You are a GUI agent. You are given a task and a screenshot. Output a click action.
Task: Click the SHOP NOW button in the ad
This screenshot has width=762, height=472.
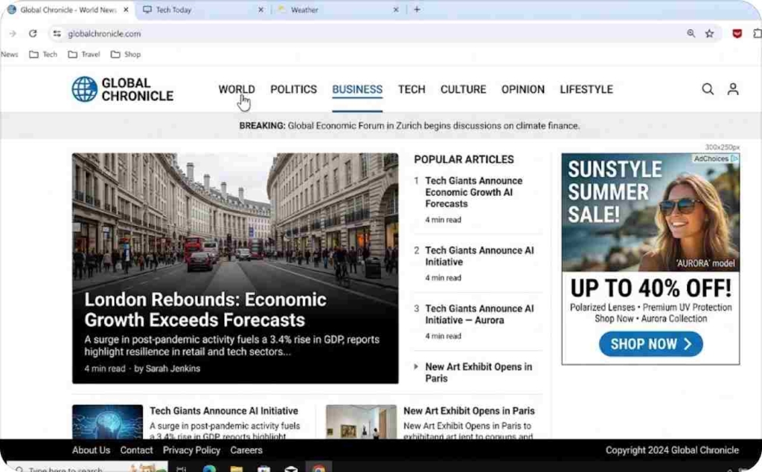pos(650,344)
